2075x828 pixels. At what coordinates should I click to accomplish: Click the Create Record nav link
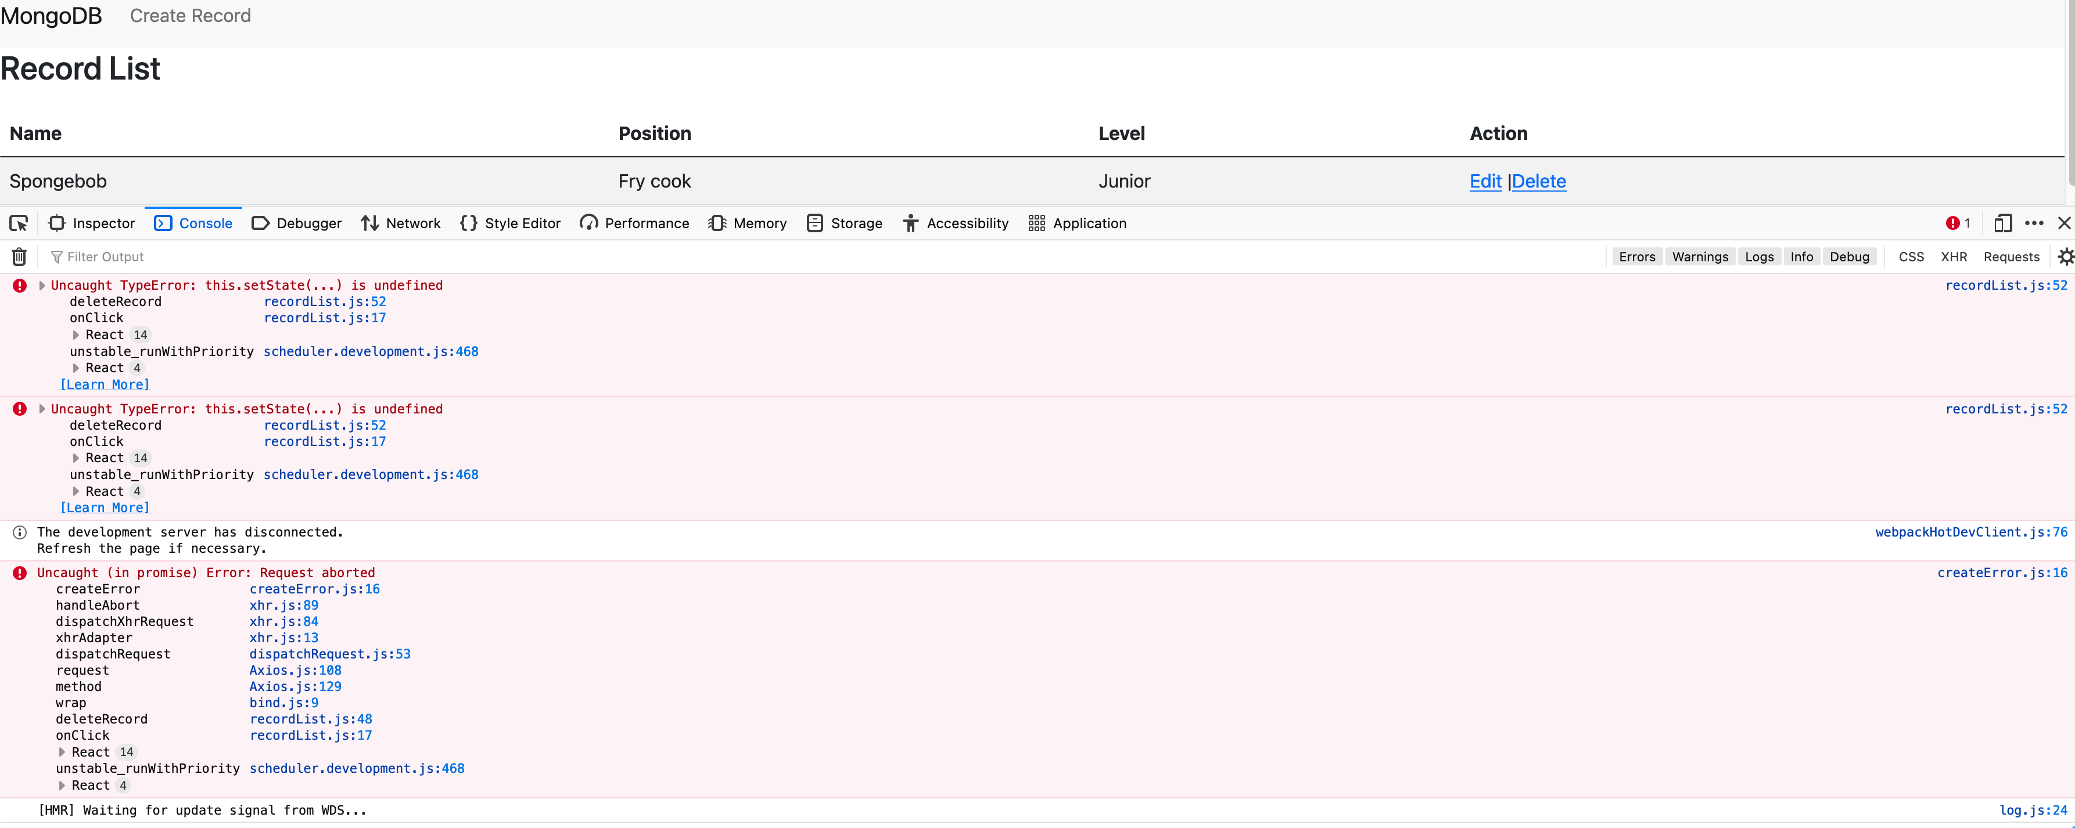coord(190,16)
